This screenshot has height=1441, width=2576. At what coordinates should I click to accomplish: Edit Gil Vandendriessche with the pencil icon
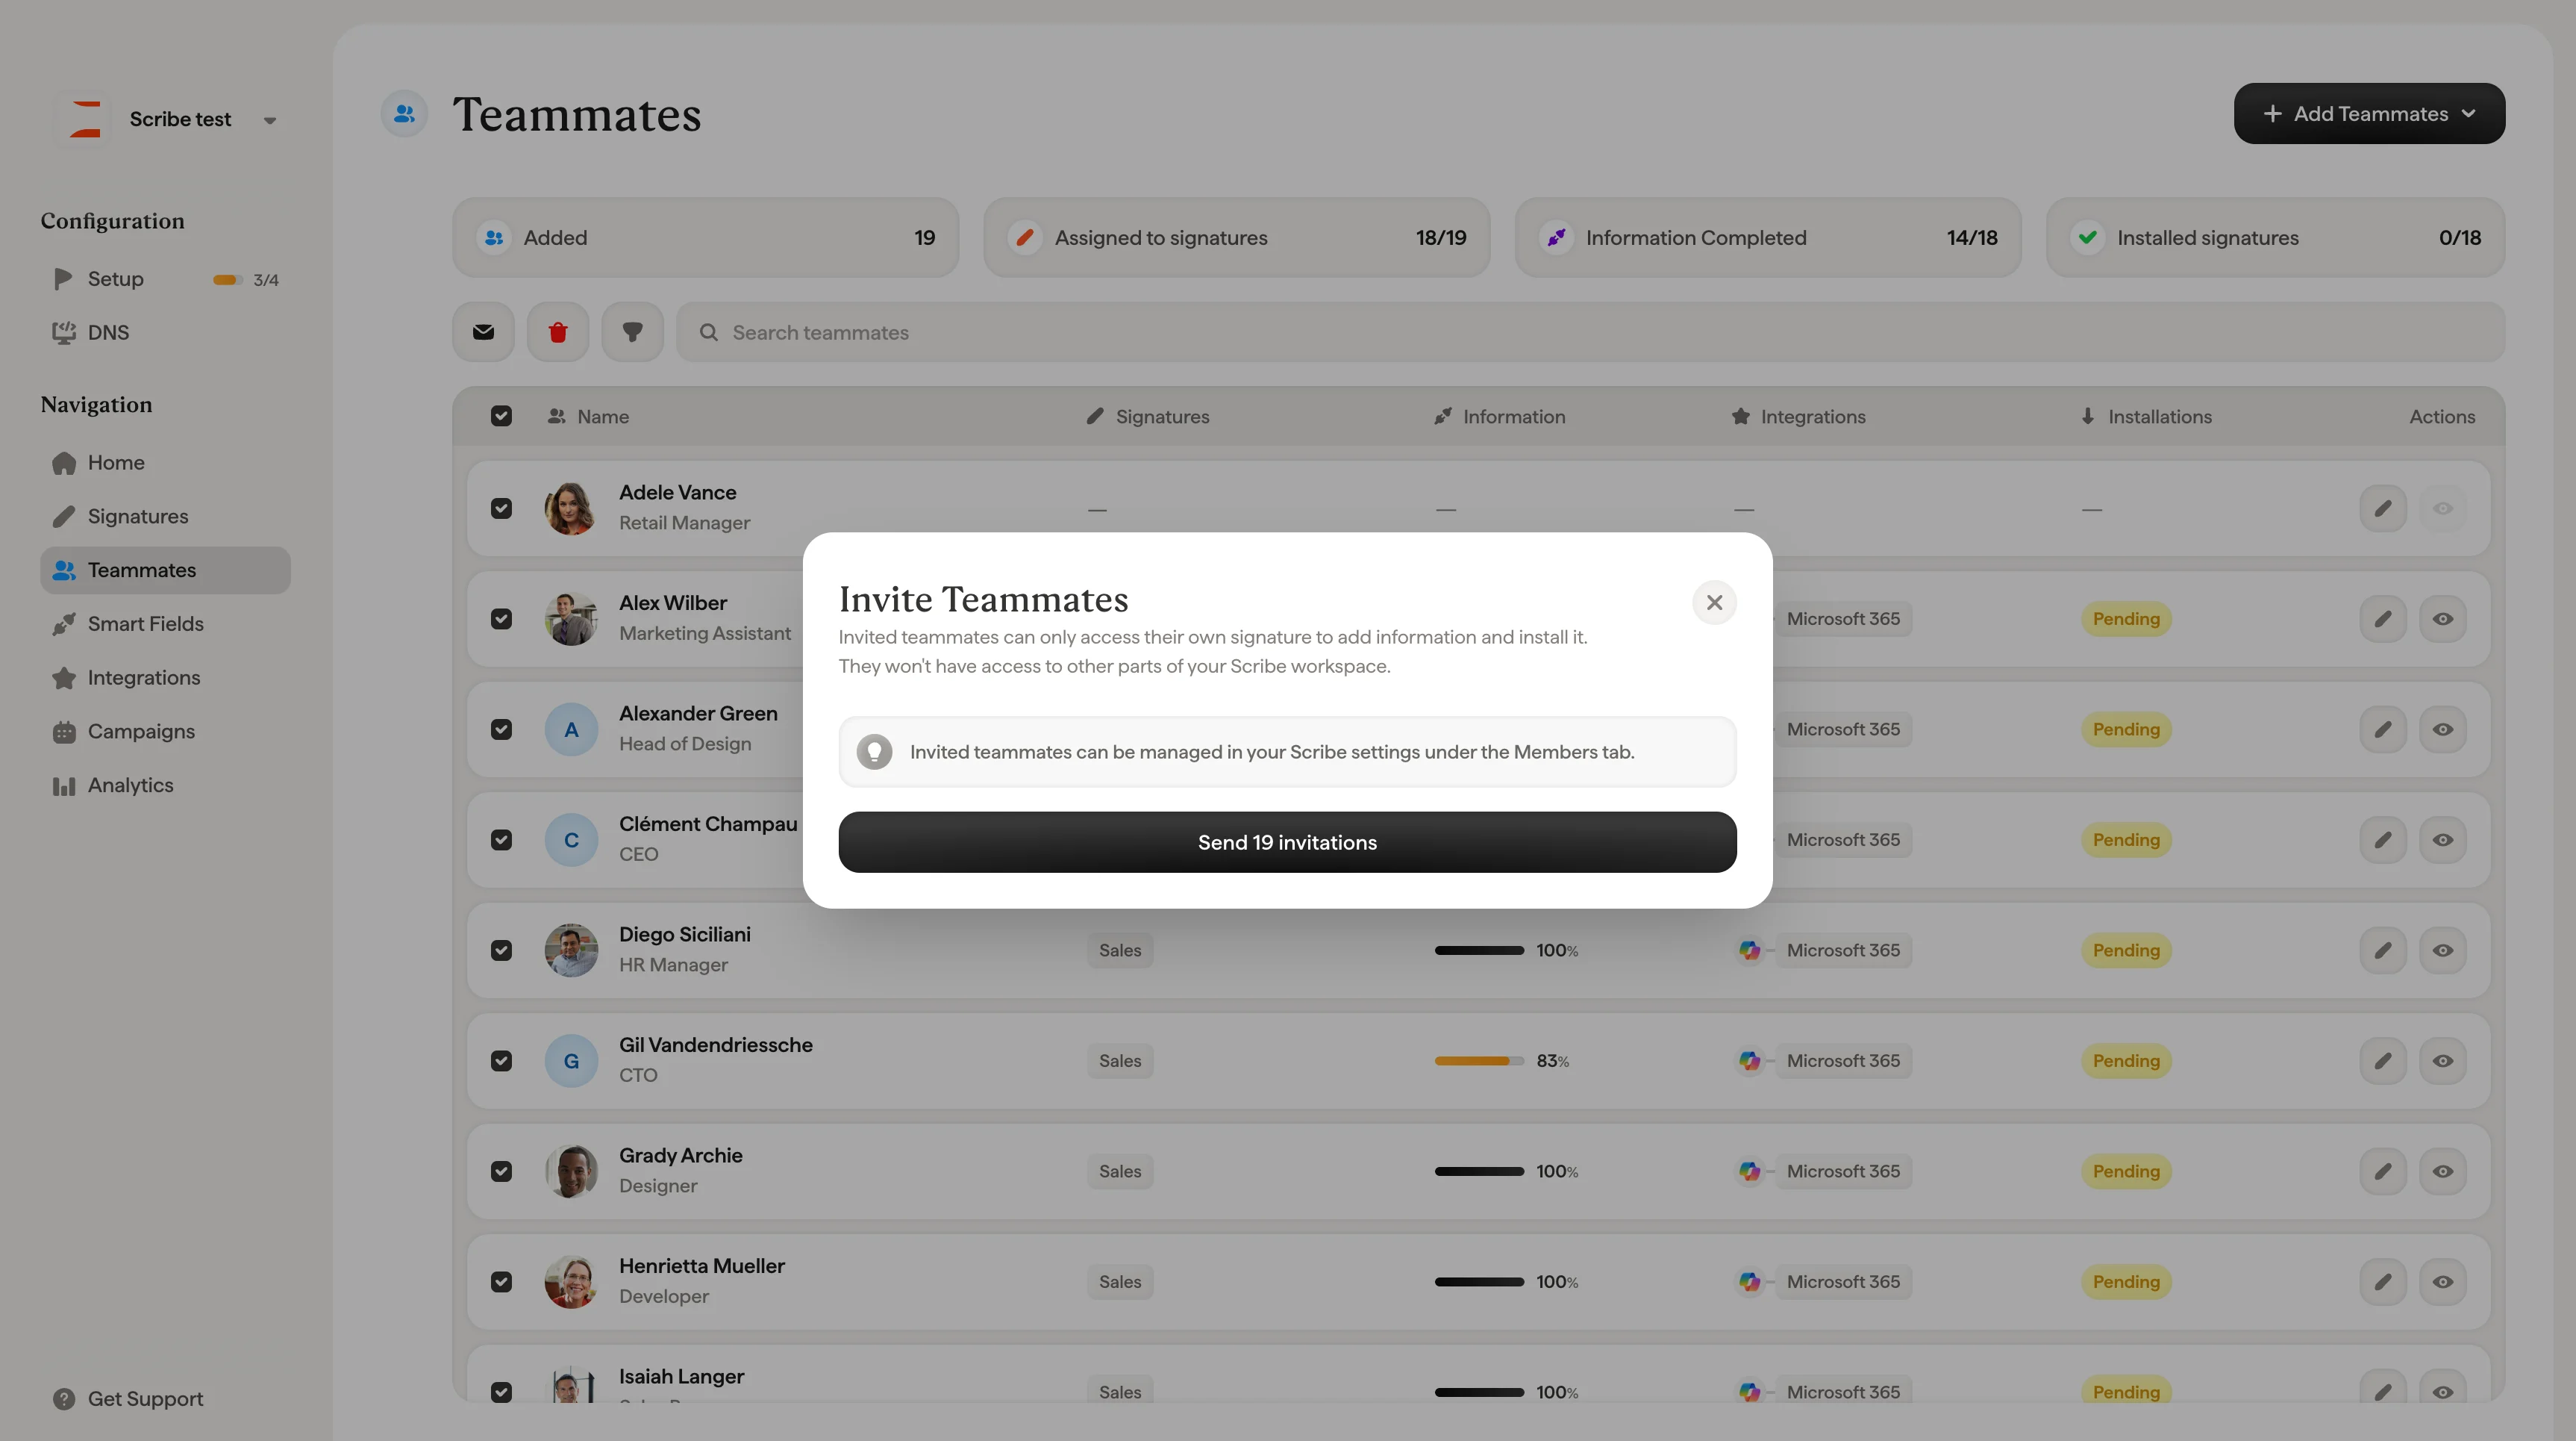[2383, 1061]
